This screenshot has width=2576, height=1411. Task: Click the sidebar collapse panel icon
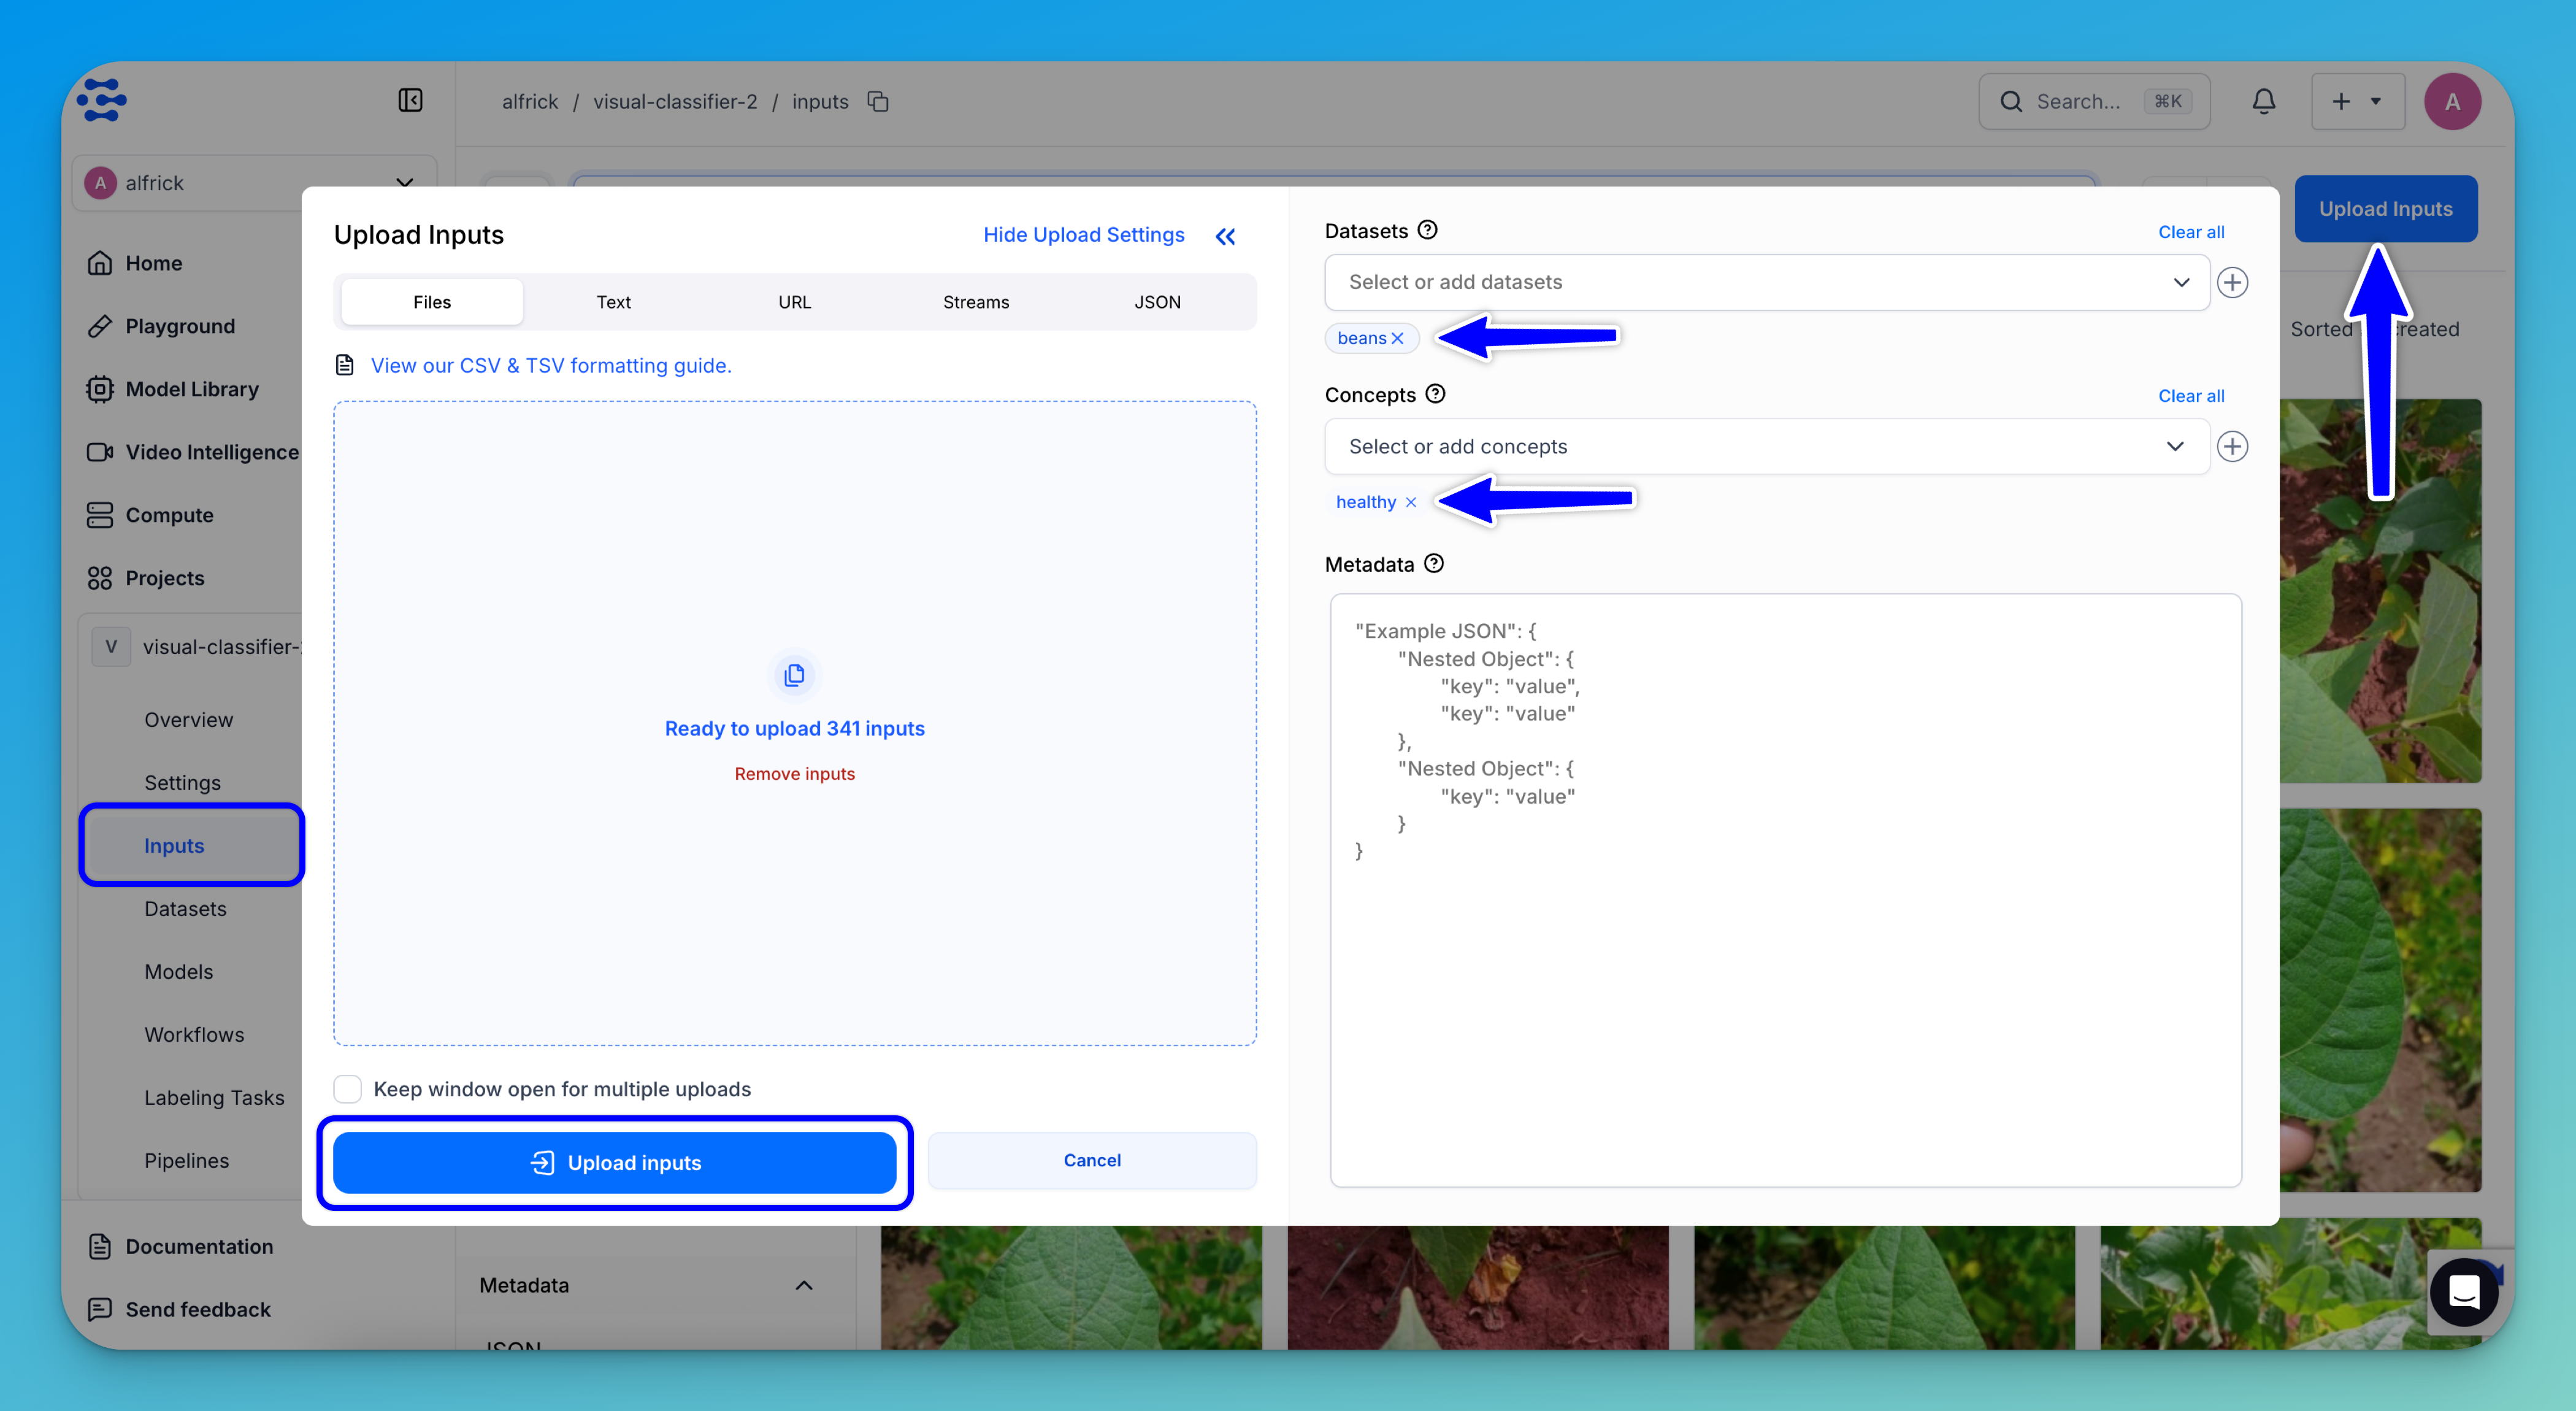pyautogui.click(x=410, y=100)
